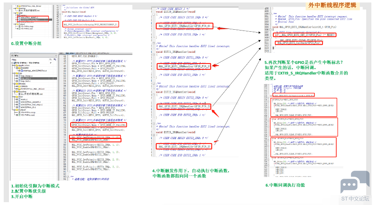
Task: Click YS-F4Pro.map file icon in lower tree
Action: coord(19,112)
